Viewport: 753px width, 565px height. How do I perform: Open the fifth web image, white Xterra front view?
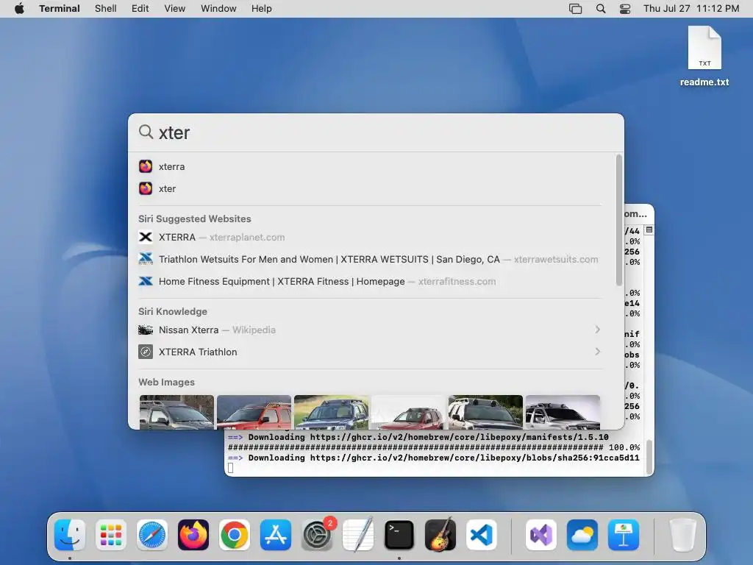(x=485, y=412)
